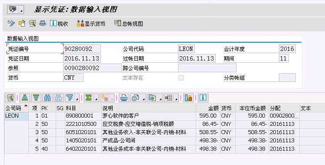Click 货币 field CNY in header
The image size is (325, 165).
74,77
